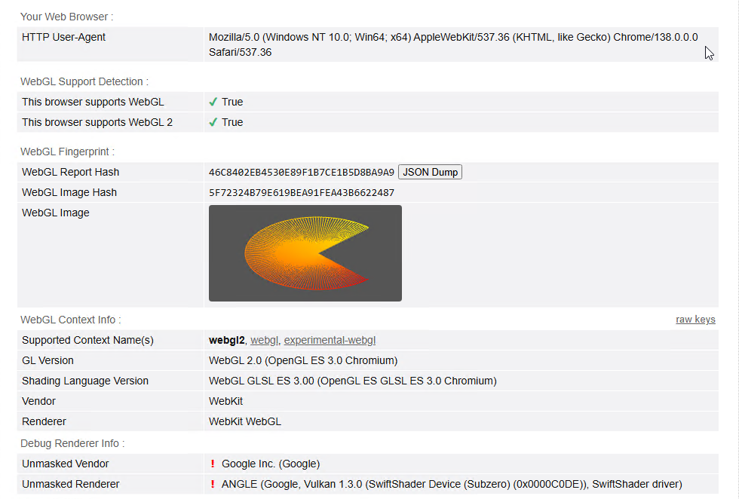Click the red exclamation beside Unmasked Vendor
Viewport: 739px width, 499px height.
click(212, 464)
